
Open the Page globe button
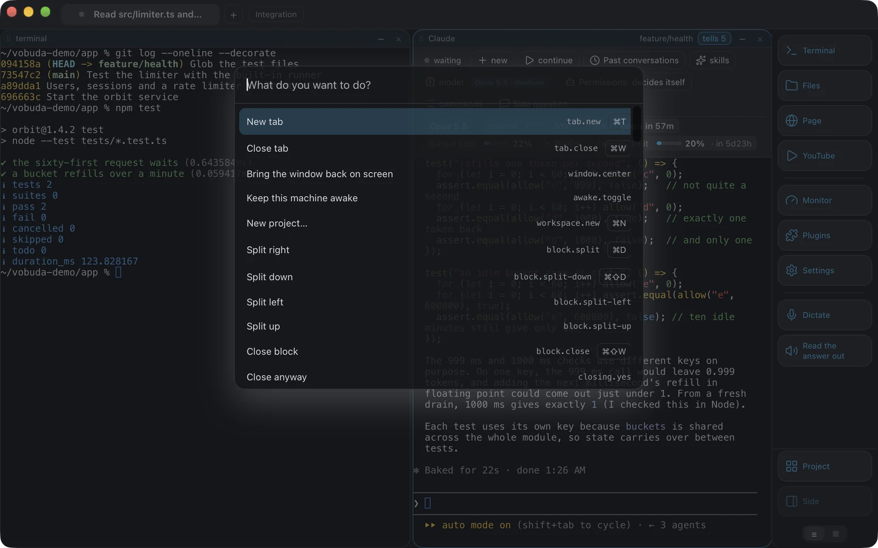(824, 121)
